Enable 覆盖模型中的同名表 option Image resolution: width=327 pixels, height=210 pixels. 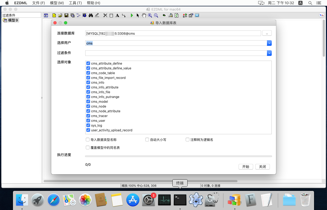click(x=88, y=148)
